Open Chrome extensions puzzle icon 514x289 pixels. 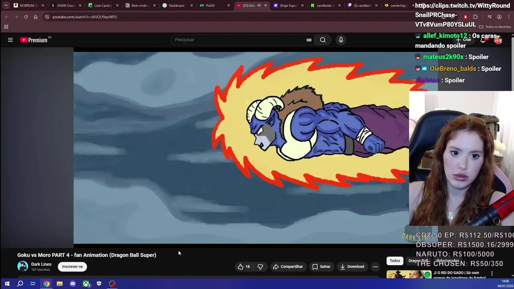tap(475, 17)
